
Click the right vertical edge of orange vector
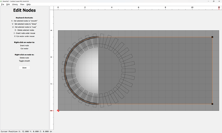[x=212, y=71]
